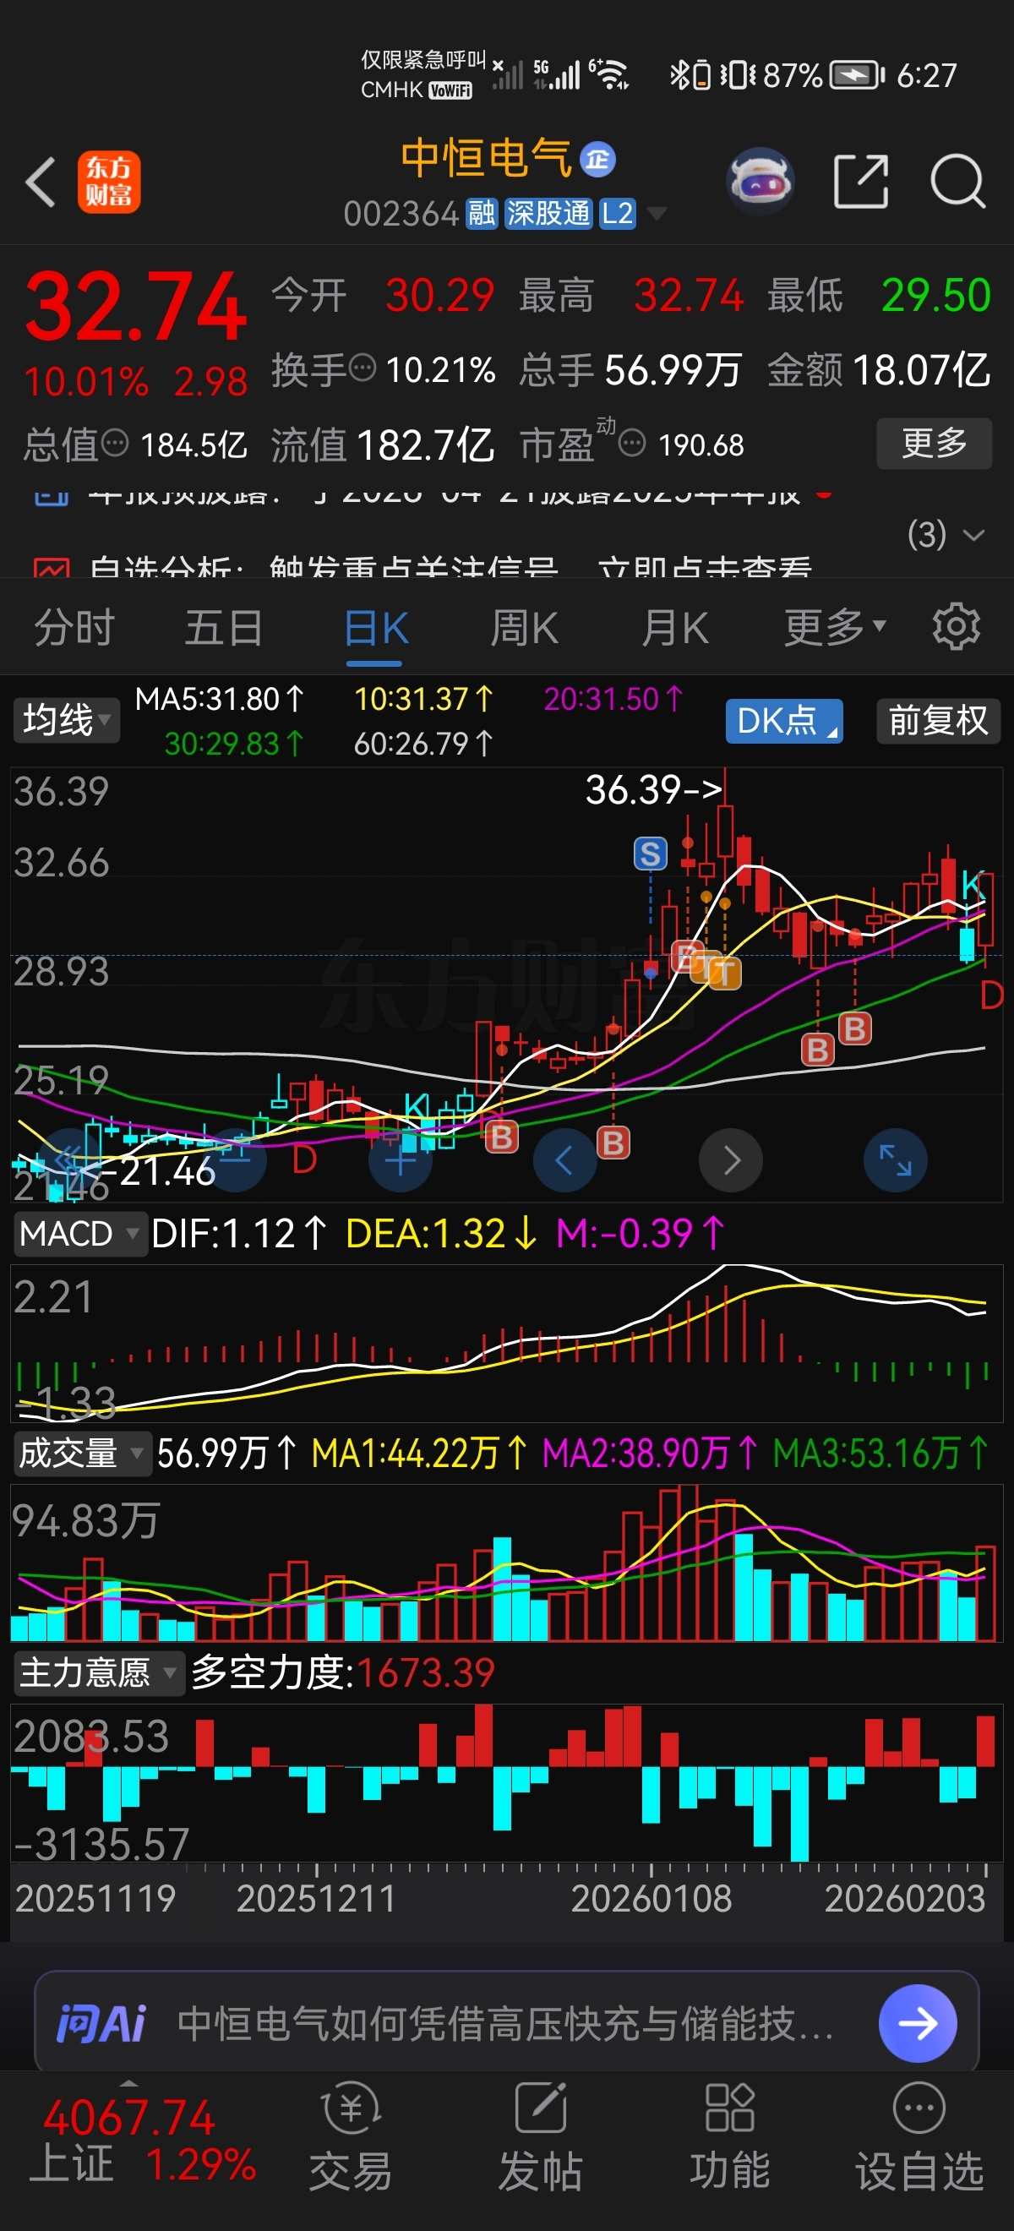Expand chart to fullscreen icon

[x=896, y=1160]
